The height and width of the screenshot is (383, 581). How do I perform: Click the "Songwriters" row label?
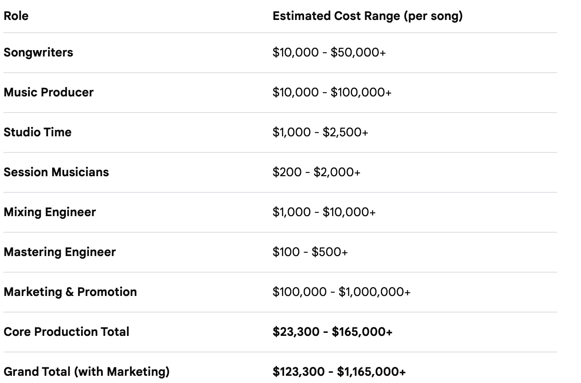point(38,53)
